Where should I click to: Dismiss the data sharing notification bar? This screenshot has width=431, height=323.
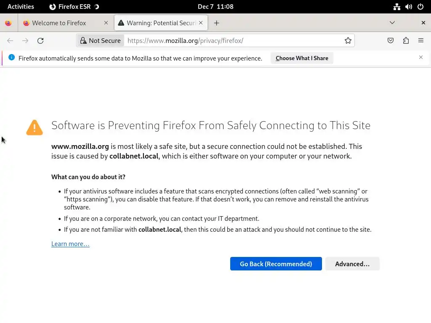coord(421,57)
